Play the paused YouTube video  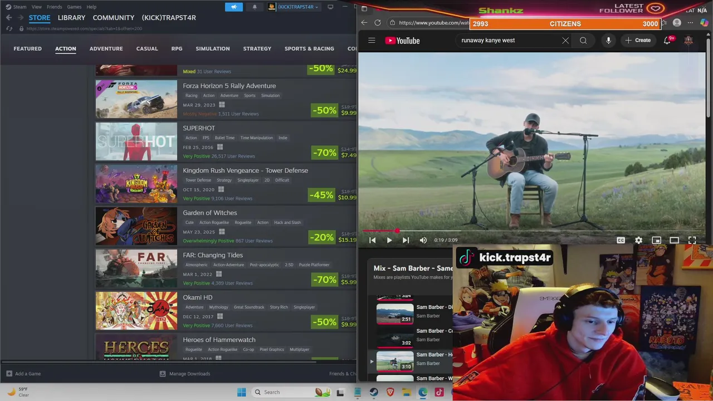tap(389, 240)
